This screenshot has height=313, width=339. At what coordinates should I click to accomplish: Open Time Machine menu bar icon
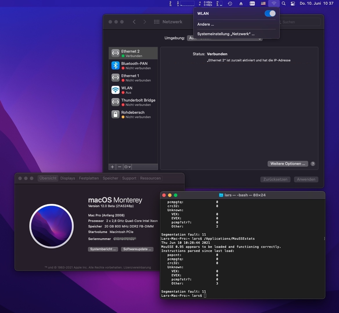click(x=230, y=3)
